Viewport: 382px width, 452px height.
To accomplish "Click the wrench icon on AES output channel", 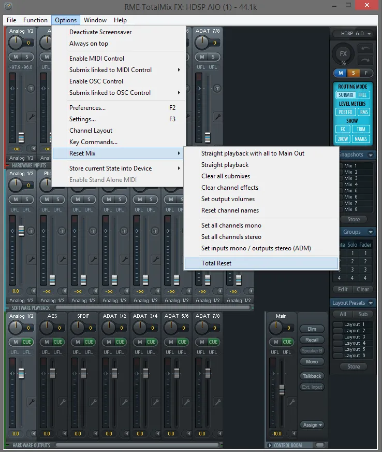I will click(x=63, y=402).
